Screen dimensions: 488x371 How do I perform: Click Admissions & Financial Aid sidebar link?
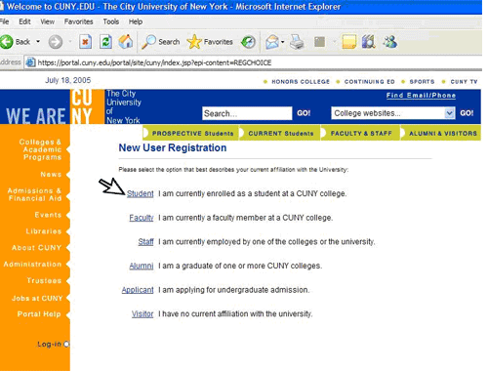(35, 194)
